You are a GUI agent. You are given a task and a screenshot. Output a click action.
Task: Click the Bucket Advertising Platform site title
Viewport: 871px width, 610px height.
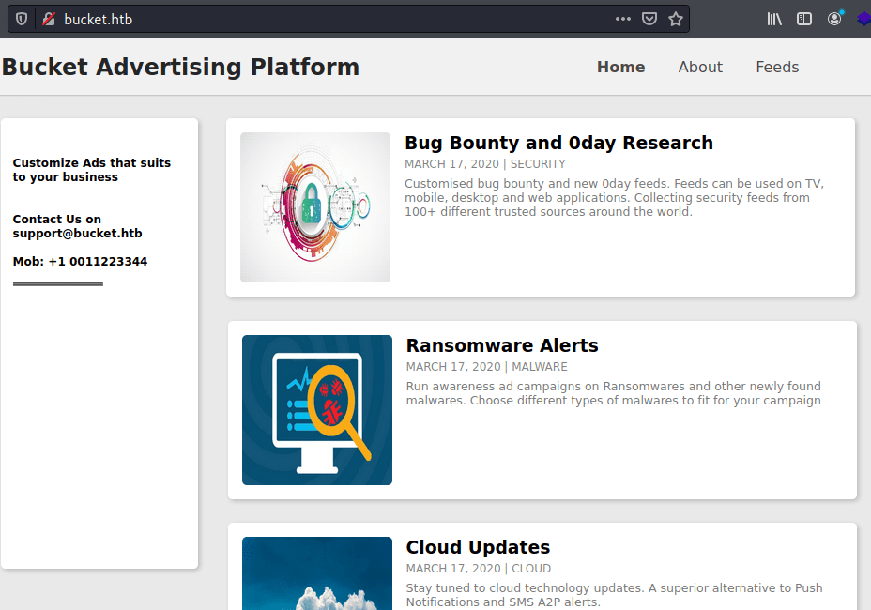pyautogui.click(x=180, y=68)
